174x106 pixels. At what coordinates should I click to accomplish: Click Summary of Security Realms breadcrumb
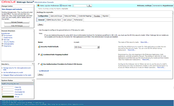coord(52,9)
